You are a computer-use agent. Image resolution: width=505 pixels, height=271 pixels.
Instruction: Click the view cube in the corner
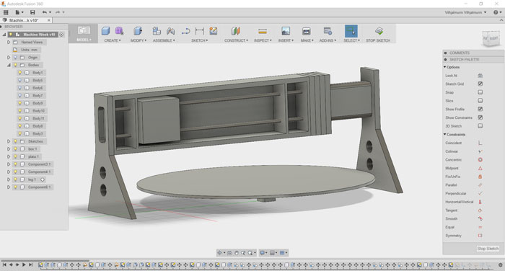(491, 39)
